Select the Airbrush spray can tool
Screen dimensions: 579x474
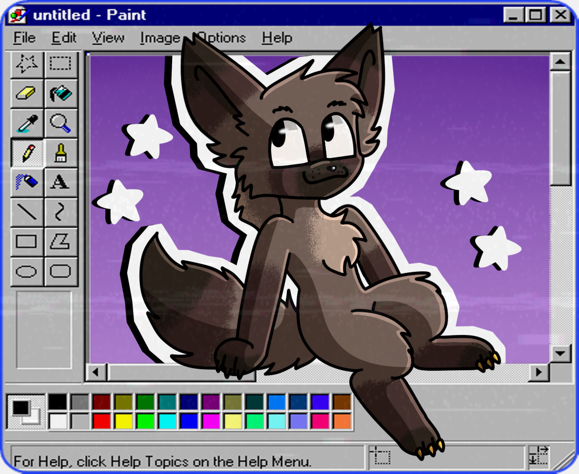(x=26, y=183)
